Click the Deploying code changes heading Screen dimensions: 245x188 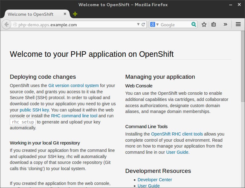point(43,77)
